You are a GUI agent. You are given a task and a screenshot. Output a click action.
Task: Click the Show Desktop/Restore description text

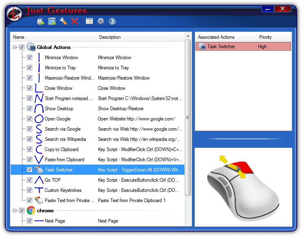tap(121, 109)
